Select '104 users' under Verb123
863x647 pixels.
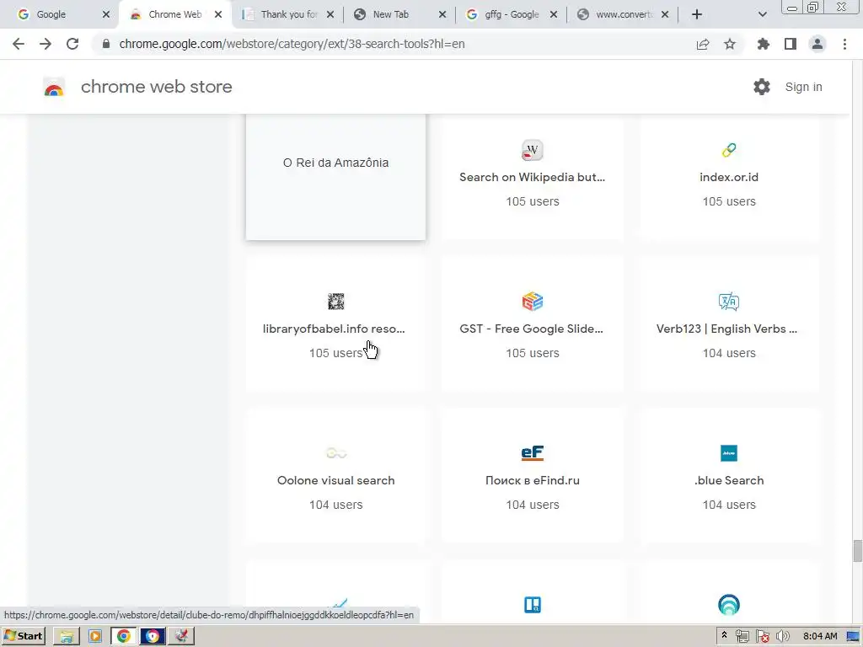click(x=729, y=353)
